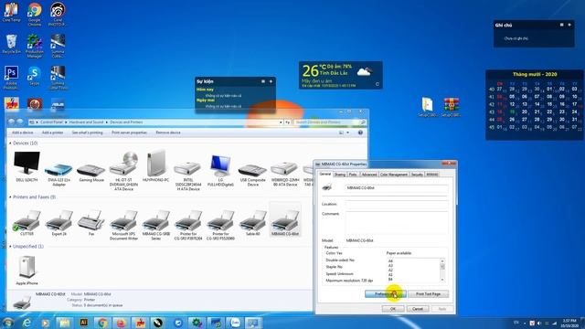Click Remove device toolbar command

(x=168, y=133)
